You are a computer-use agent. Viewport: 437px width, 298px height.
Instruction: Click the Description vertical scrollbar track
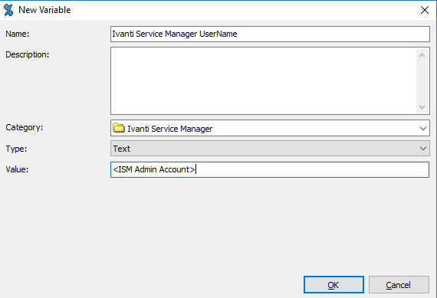tap(422, 81)
